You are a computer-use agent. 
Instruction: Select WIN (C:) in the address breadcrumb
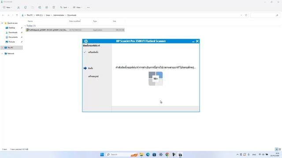tap(39, 15)
